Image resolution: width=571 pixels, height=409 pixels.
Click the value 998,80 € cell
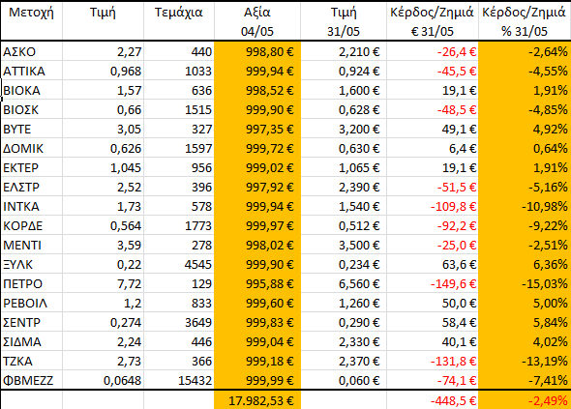pyautogui.click(x=257, y=51)
